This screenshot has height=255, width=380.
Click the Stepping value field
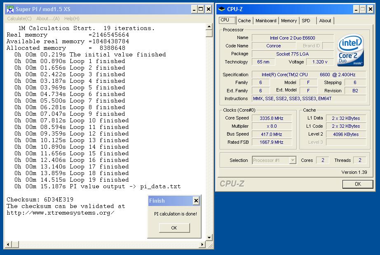click(355, 82)
